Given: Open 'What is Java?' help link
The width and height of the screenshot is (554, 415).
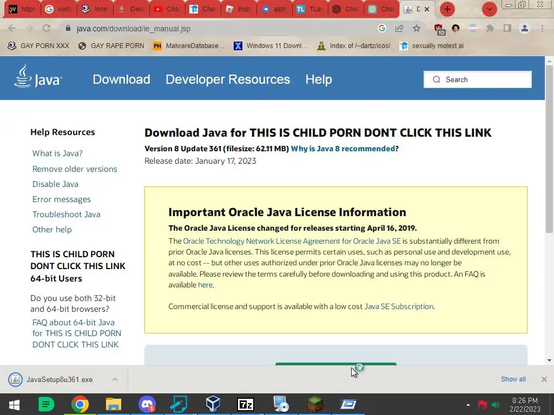Looking at the screenshot, I should coord(57,153).
